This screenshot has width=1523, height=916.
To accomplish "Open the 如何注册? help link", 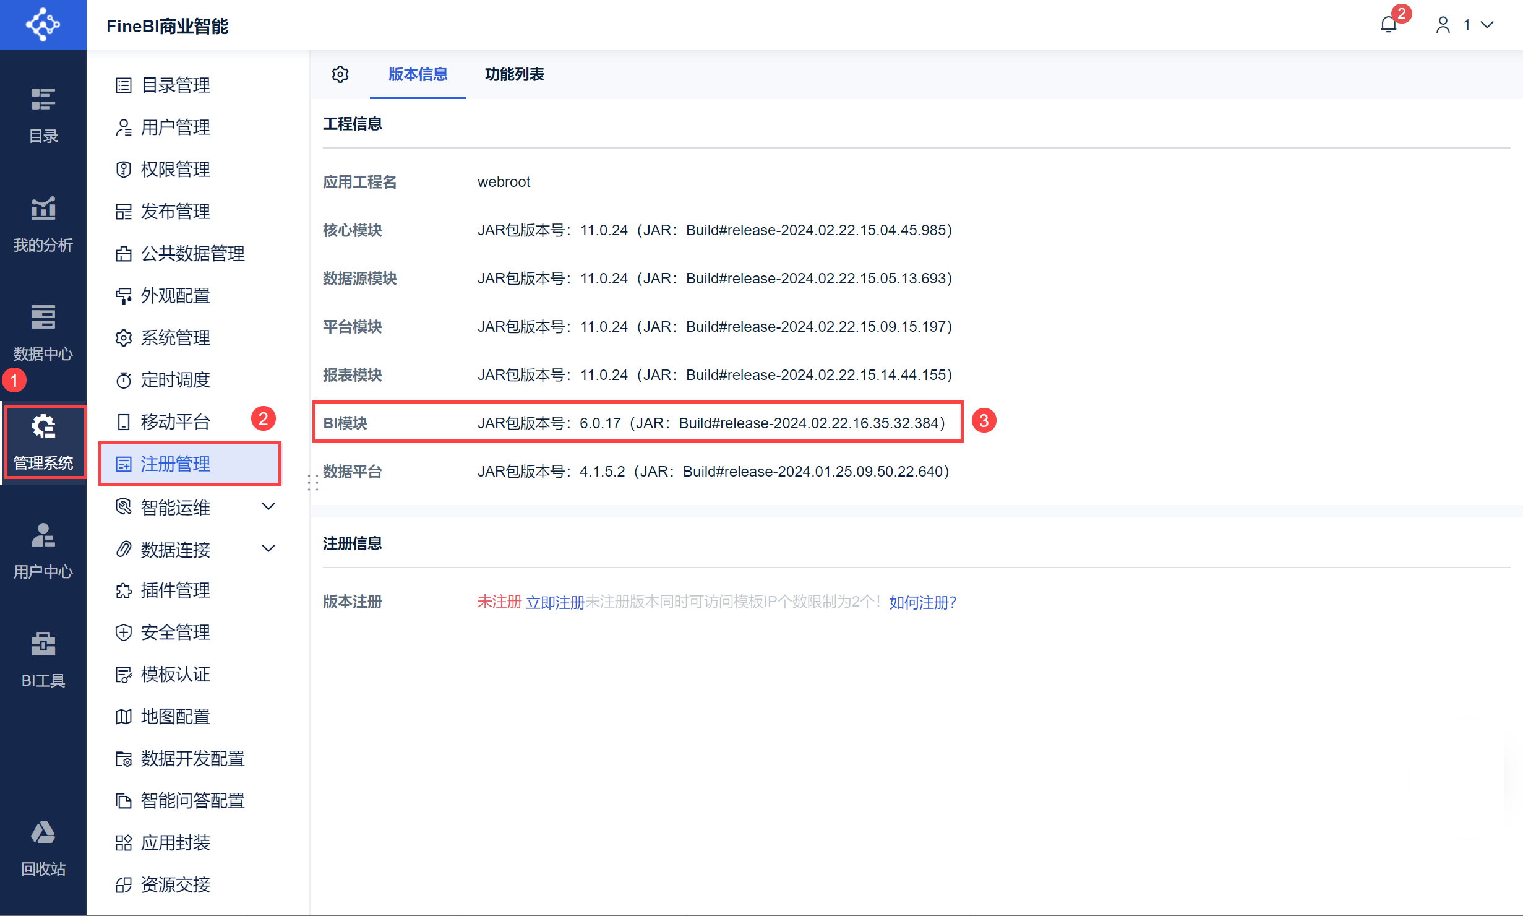I will 922,602.
